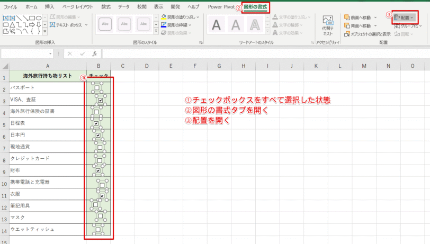
Task: Click the insert function fx button
Action: tap(95, 54)
